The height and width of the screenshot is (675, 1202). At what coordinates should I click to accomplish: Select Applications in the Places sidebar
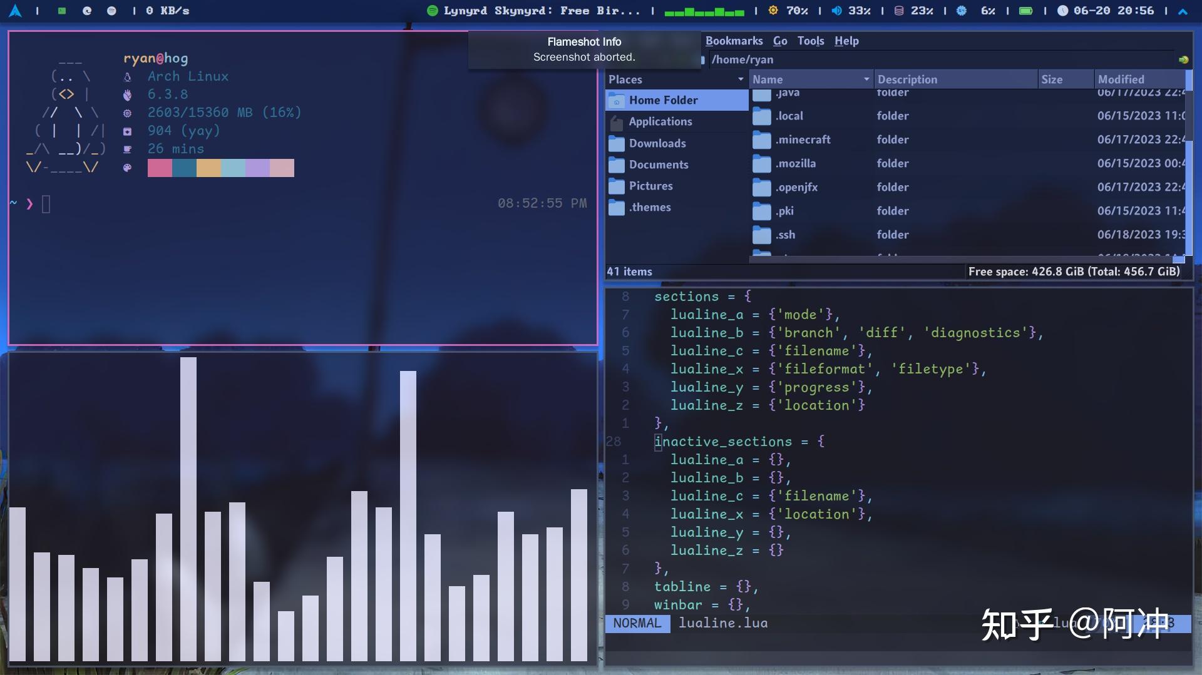pos(660,121)
